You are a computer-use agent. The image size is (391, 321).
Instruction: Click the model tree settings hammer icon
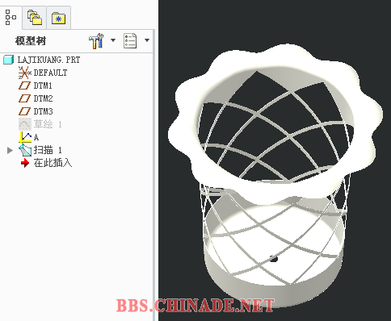click(x=96, y=41)
